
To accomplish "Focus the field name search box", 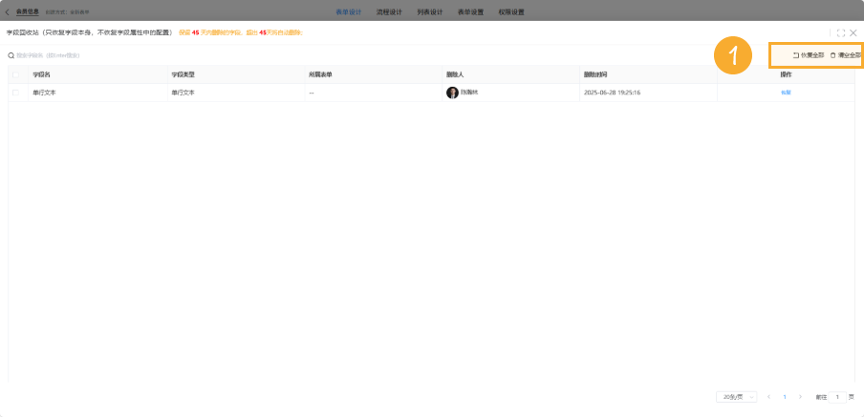I will [49, 55].
